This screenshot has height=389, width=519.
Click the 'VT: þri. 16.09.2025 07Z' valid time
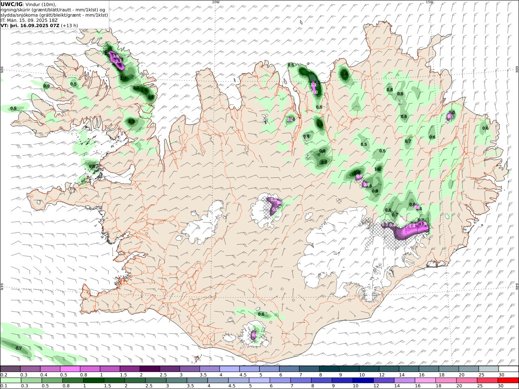point(30,26)
